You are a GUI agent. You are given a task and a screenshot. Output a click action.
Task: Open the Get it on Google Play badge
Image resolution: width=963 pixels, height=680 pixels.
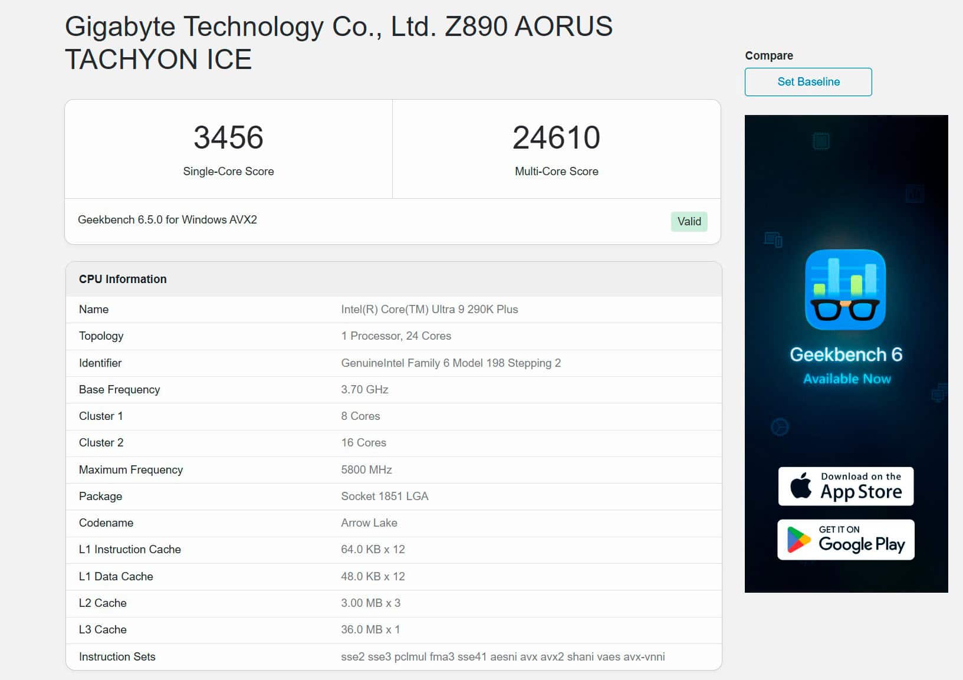click(x=846, y=539)
